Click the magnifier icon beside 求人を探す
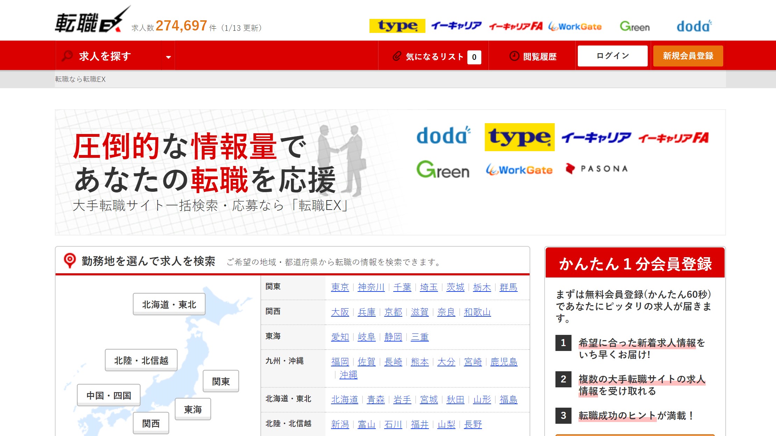The image size is (776, 436). pos(67,56)
